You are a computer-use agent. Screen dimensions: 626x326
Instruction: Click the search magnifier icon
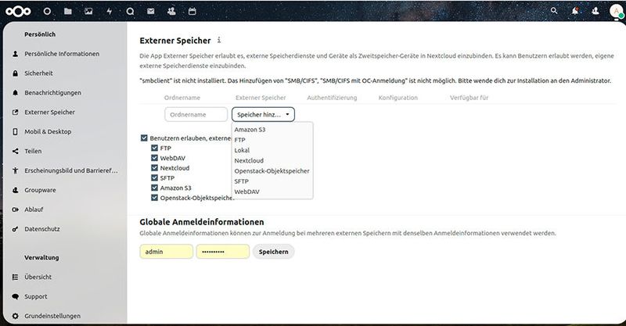pyautogui.click(x=554, y=11)
